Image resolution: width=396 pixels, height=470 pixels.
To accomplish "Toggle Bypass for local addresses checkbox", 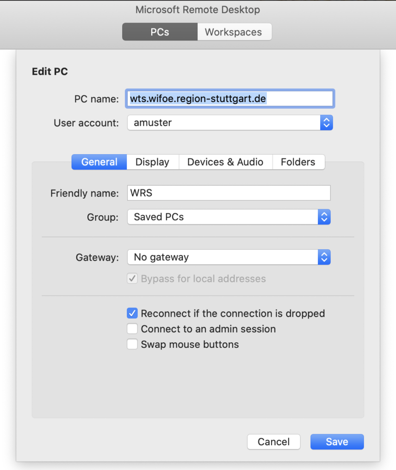I will click(x=132, y=279).
